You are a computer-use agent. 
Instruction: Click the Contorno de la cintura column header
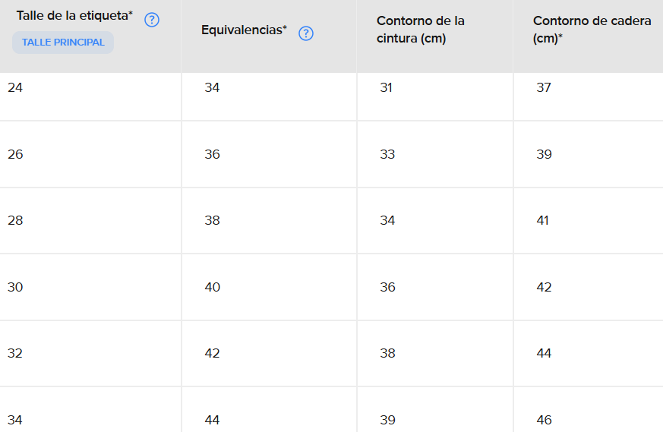click(x=421, y=30)
